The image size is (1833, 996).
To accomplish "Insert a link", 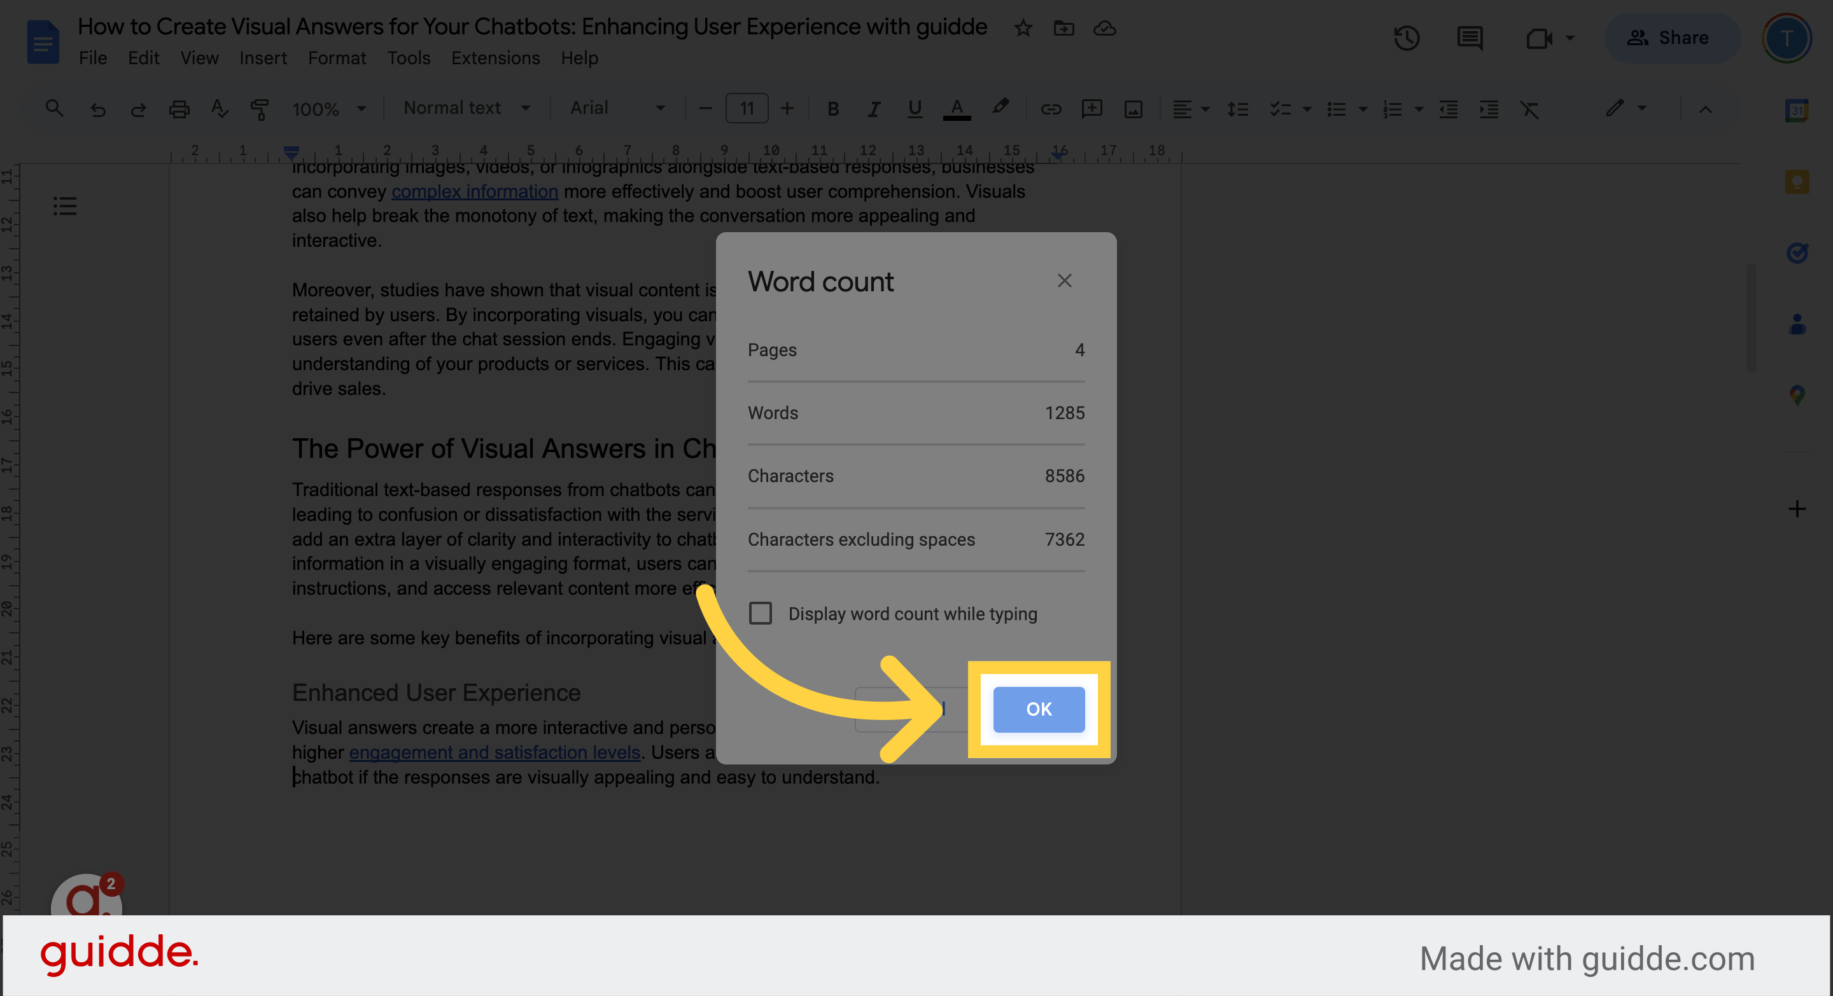I will [1051, 109].
